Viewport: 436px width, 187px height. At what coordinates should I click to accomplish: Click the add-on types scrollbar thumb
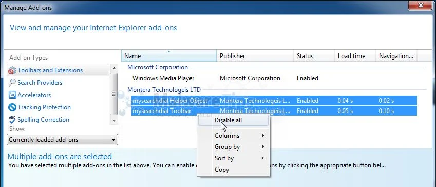point(113,94)
